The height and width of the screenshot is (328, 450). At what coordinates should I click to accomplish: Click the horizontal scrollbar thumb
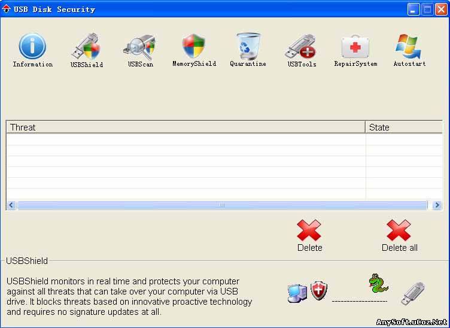(x=222, y=205)
